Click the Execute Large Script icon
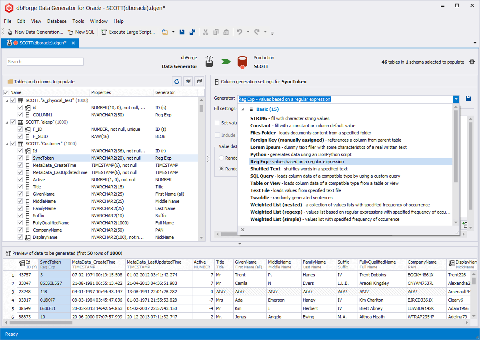This screenshot has width=480, height=340. tap(105, 32)
